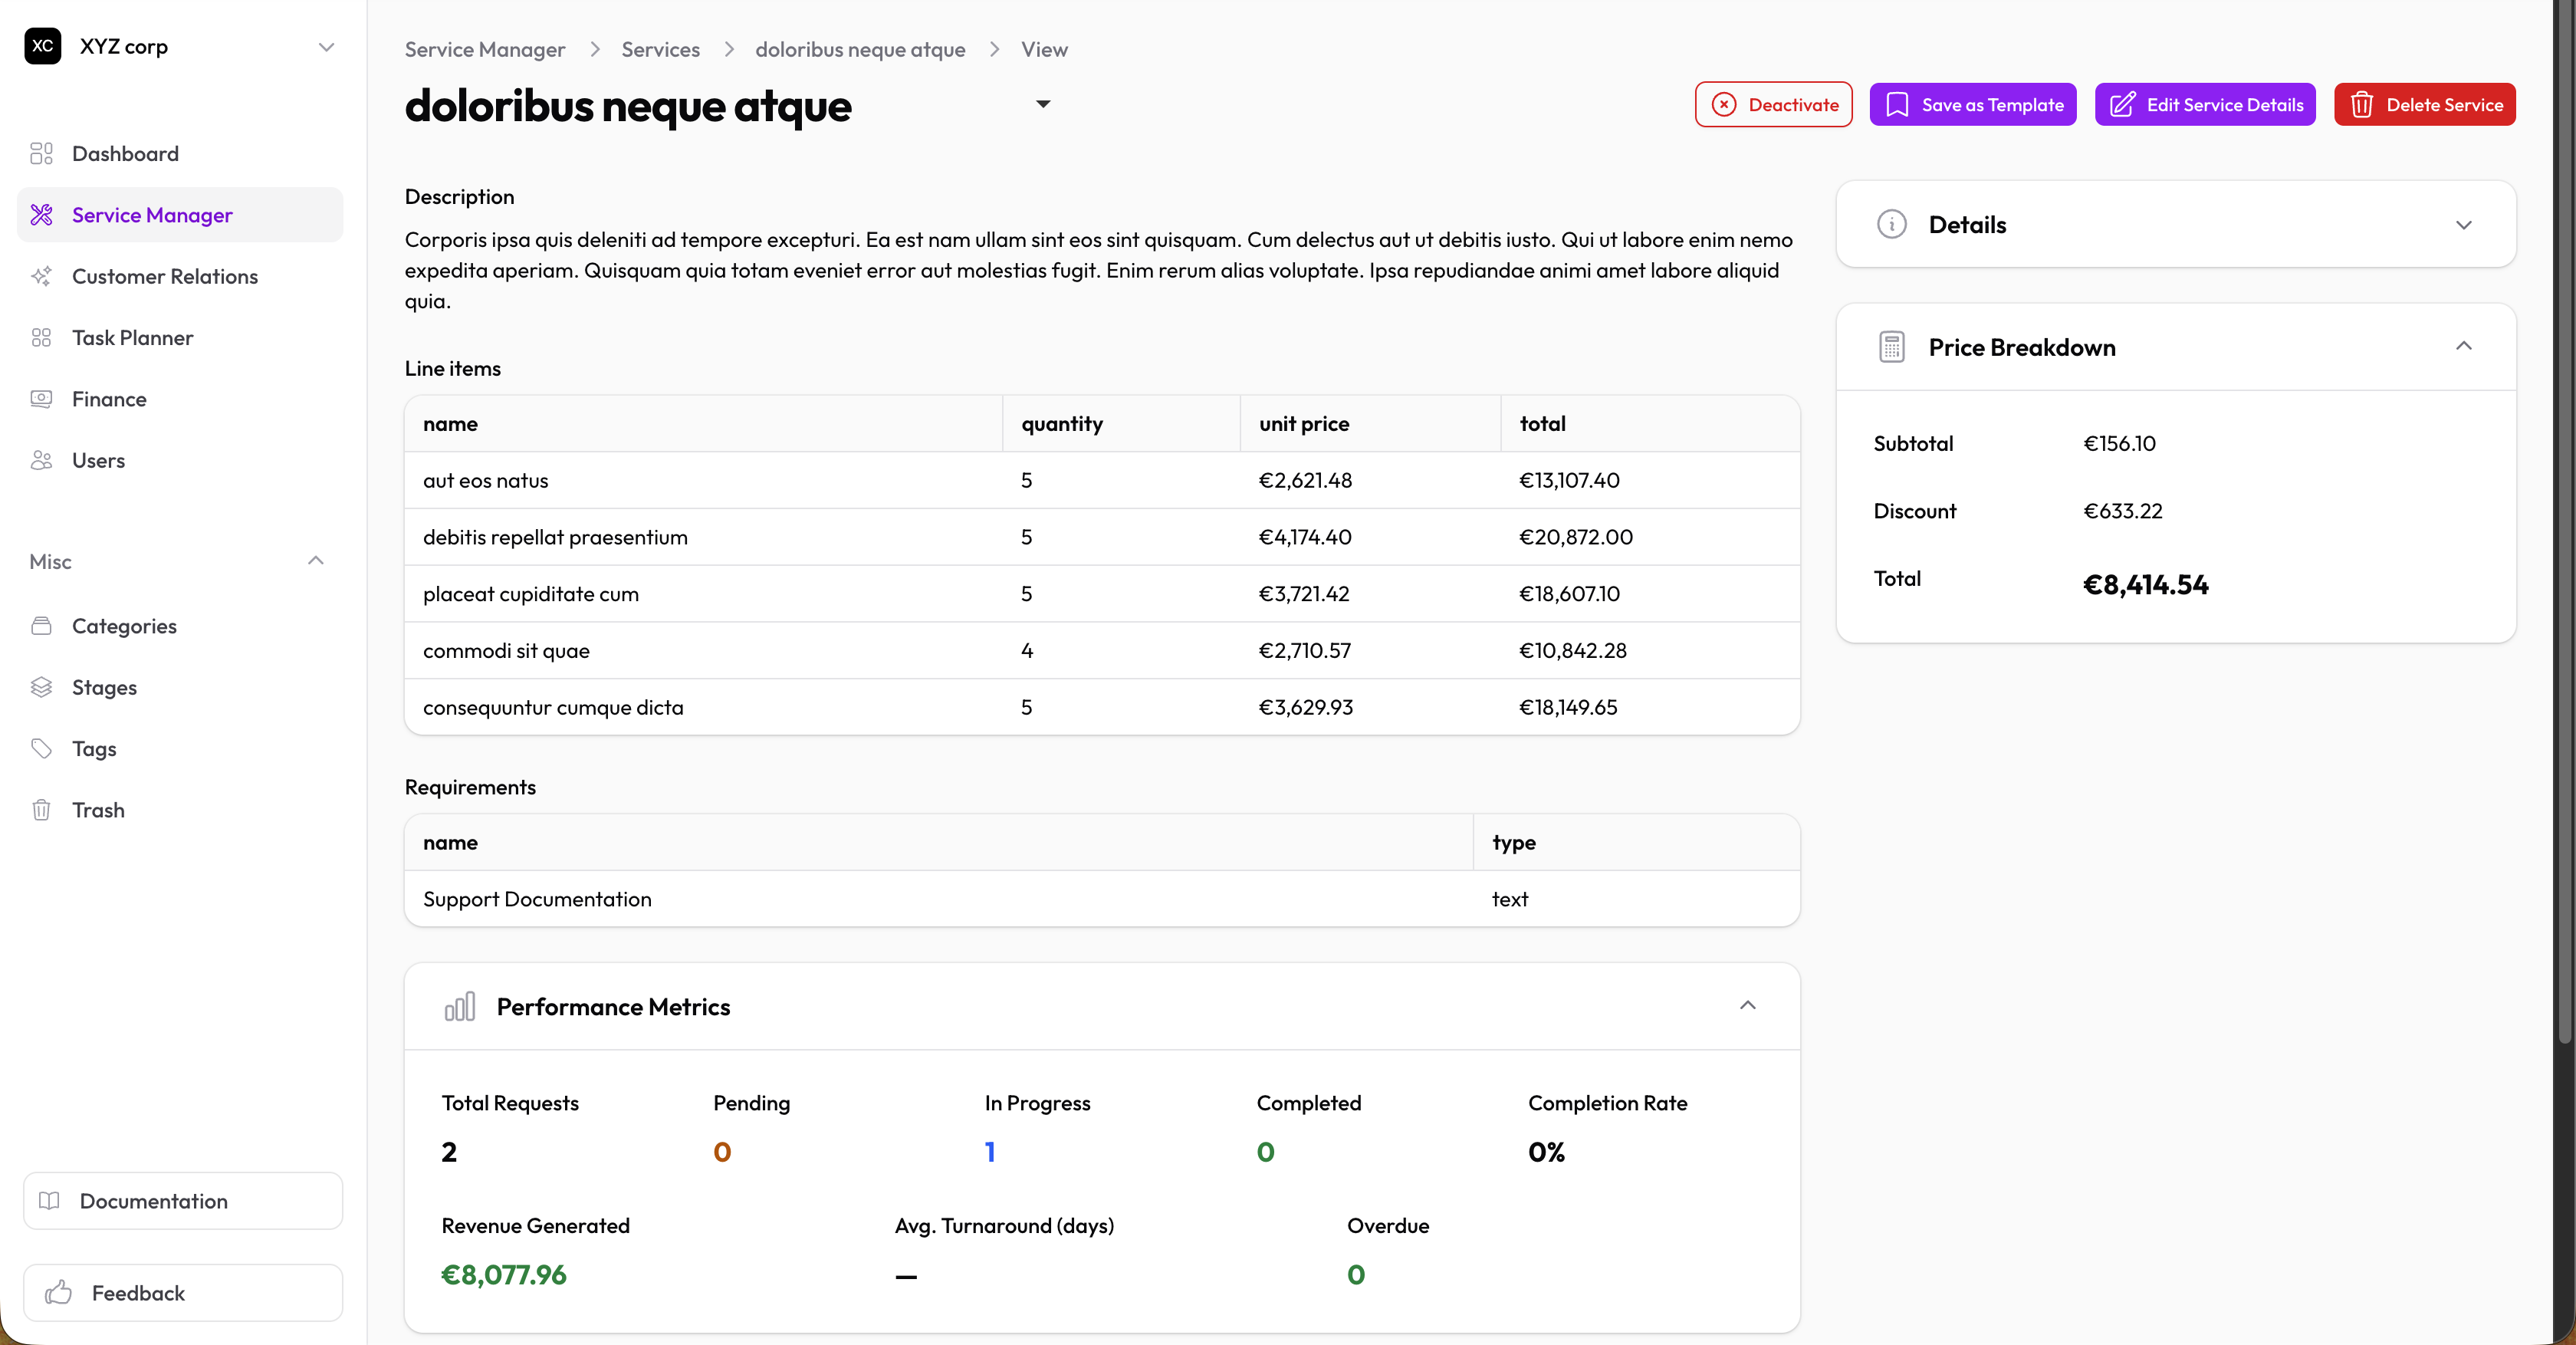Open Dashboard in the sidebar
2576x1345 pixels.
tap(180, 153)
